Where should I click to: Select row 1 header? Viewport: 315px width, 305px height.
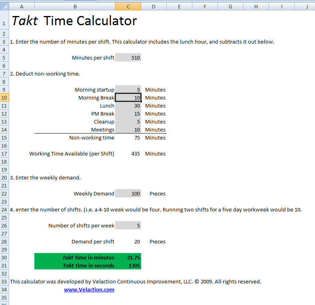pos(4,20)
